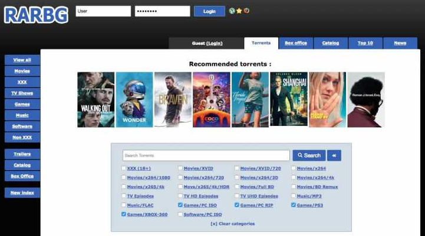
Task: Check the TV HD Episodes checkbox
Action: (180, 196)
